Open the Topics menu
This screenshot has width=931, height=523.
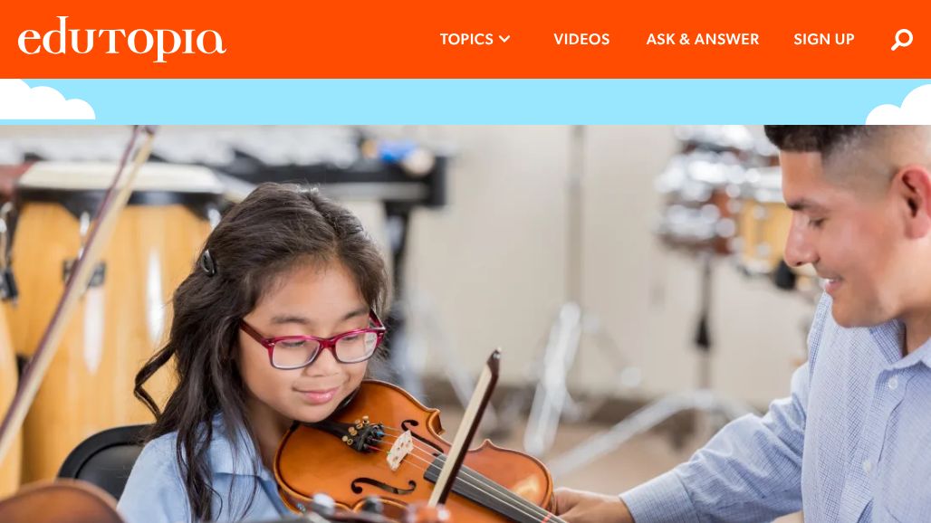pos(475,39)
